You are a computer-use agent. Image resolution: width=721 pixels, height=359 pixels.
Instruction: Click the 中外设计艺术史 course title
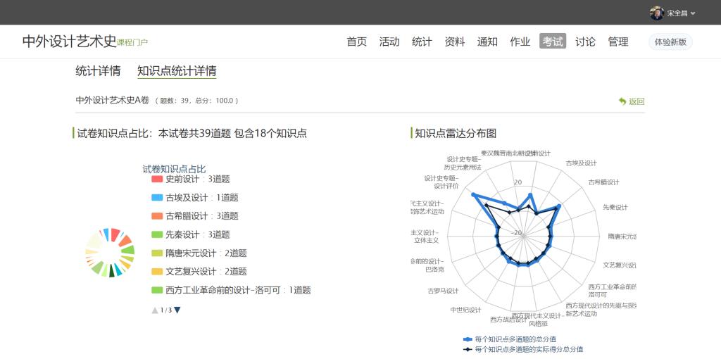pyautogui.click(x=69, y=41)
